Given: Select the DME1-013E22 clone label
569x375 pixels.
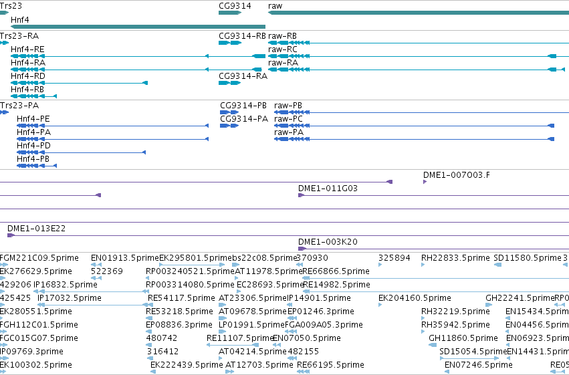Looking at the screenshot, I should pyautogui.click(x=37, y=229).
